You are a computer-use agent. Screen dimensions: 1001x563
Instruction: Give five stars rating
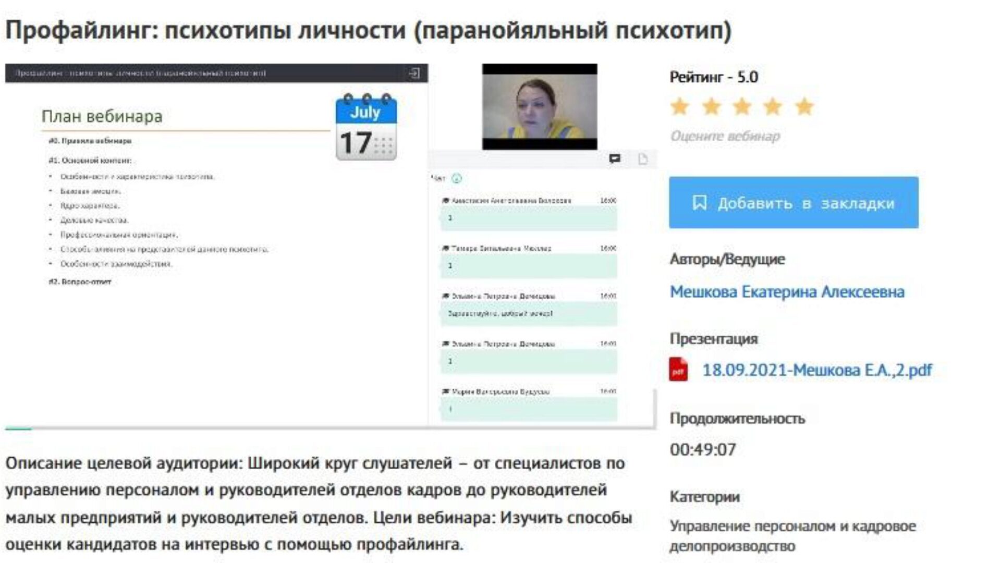(x=804, y=106)
